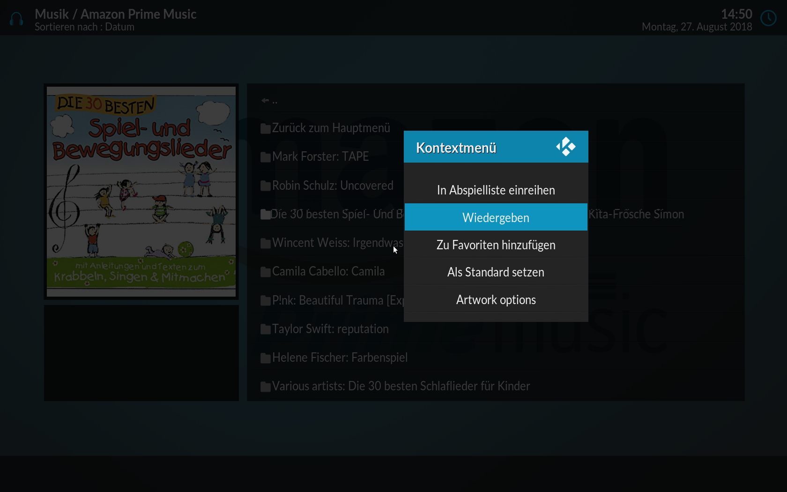This screenshot has width=787, height=492.
Task: Click folder icon beside Wincent Weiss
Action: coord(266,243)
